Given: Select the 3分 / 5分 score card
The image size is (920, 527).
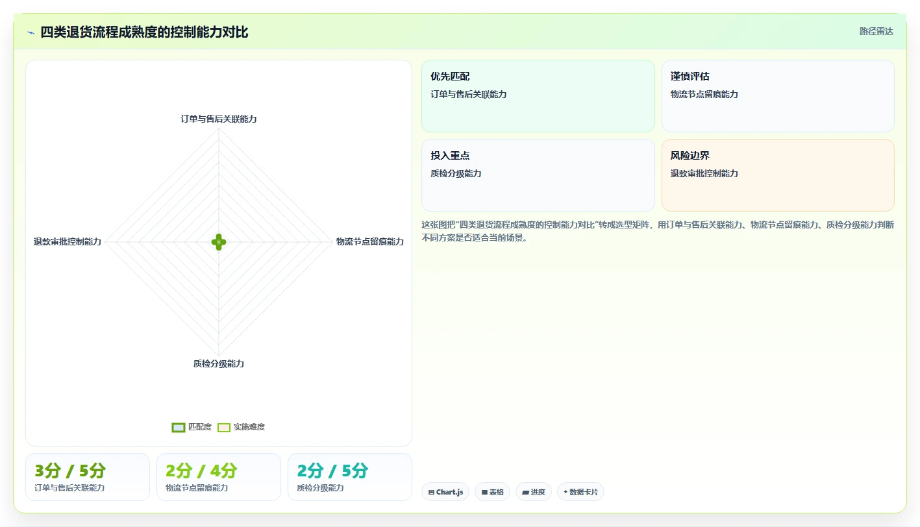Looking at the screenshot, I should tap(88, 477).
